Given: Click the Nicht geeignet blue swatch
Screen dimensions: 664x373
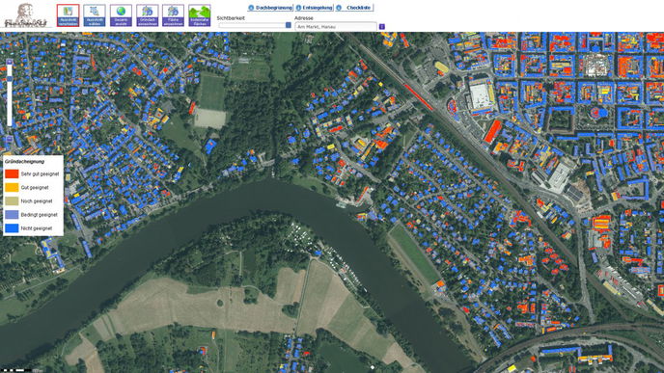Looking at the screenshot, I should click(12, 227).
